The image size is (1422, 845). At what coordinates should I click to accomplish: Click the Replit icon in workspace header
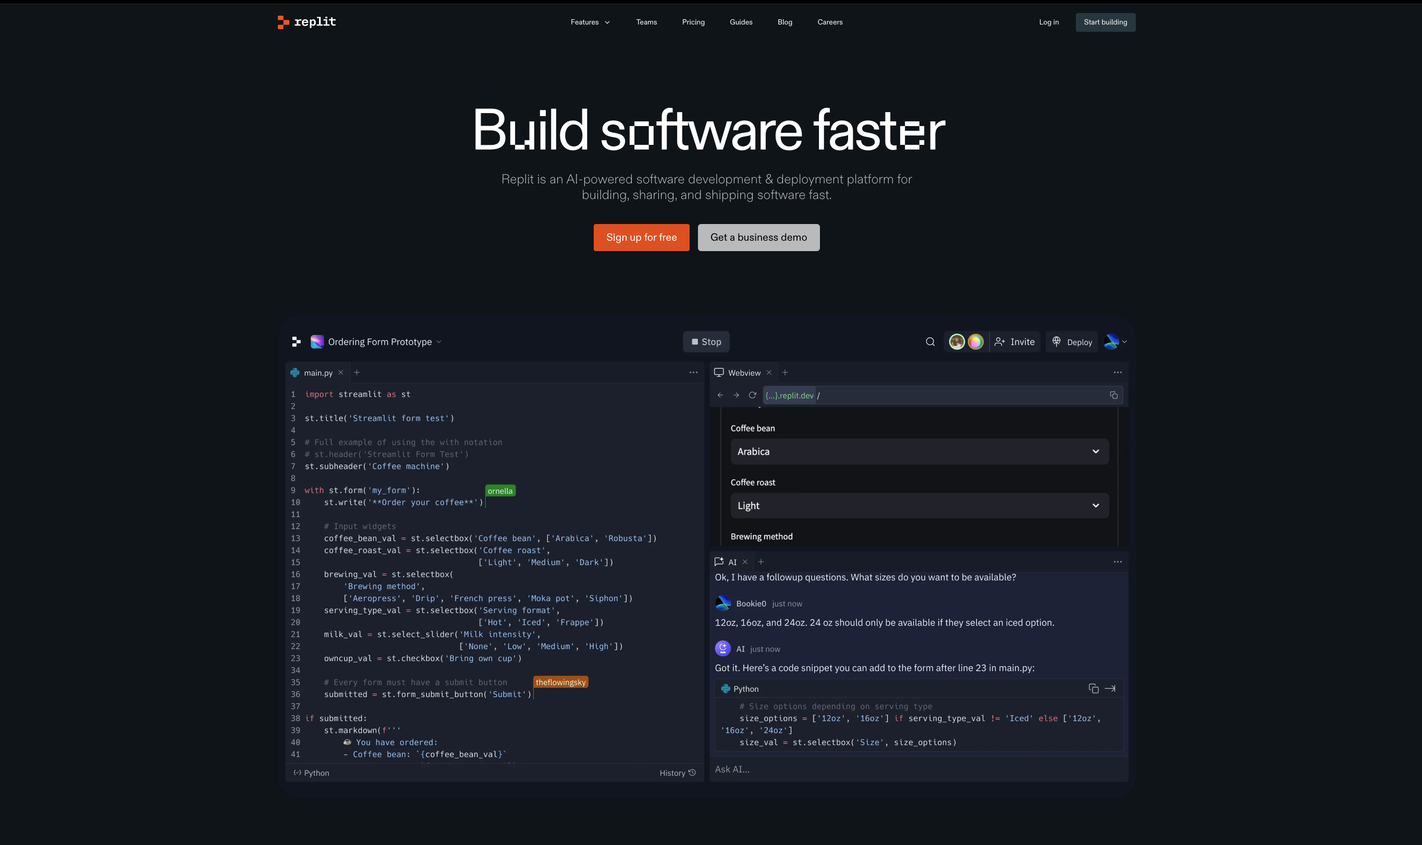296,342
